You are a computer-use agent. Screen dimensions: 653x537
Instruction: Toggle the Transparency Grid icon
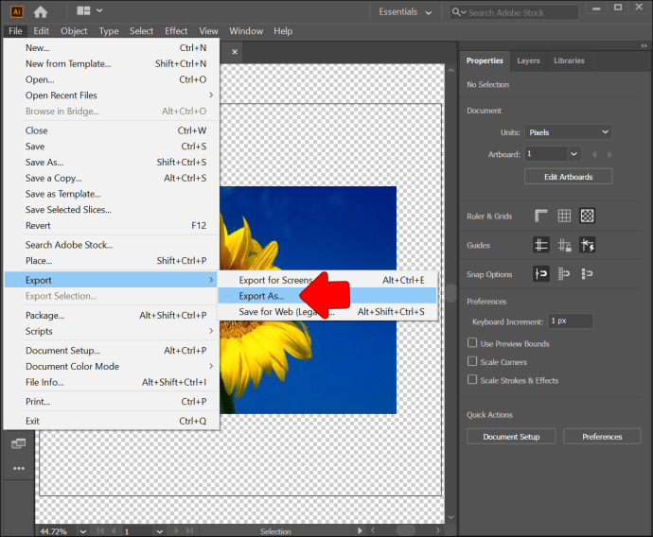587,216
